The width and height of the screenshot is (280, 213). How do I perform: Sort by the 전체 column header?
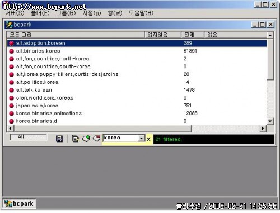tap(192, 35)
